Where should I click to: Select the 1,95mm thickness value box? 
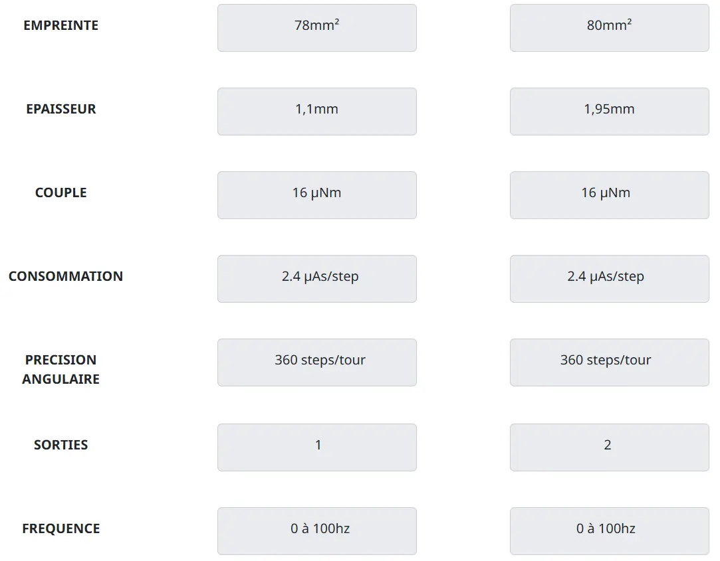tap(609, 112)
